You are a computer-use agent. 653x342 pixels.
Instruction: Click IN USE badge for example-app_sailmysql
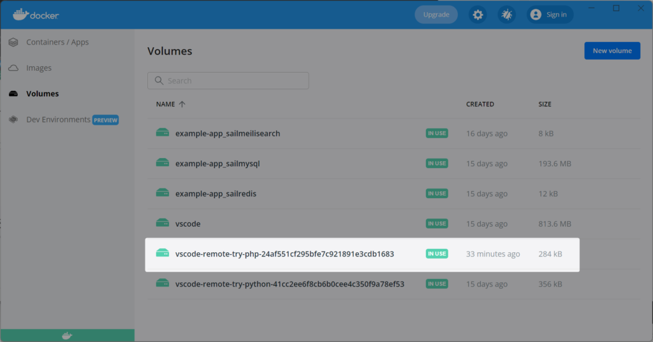tap(437, 164)
